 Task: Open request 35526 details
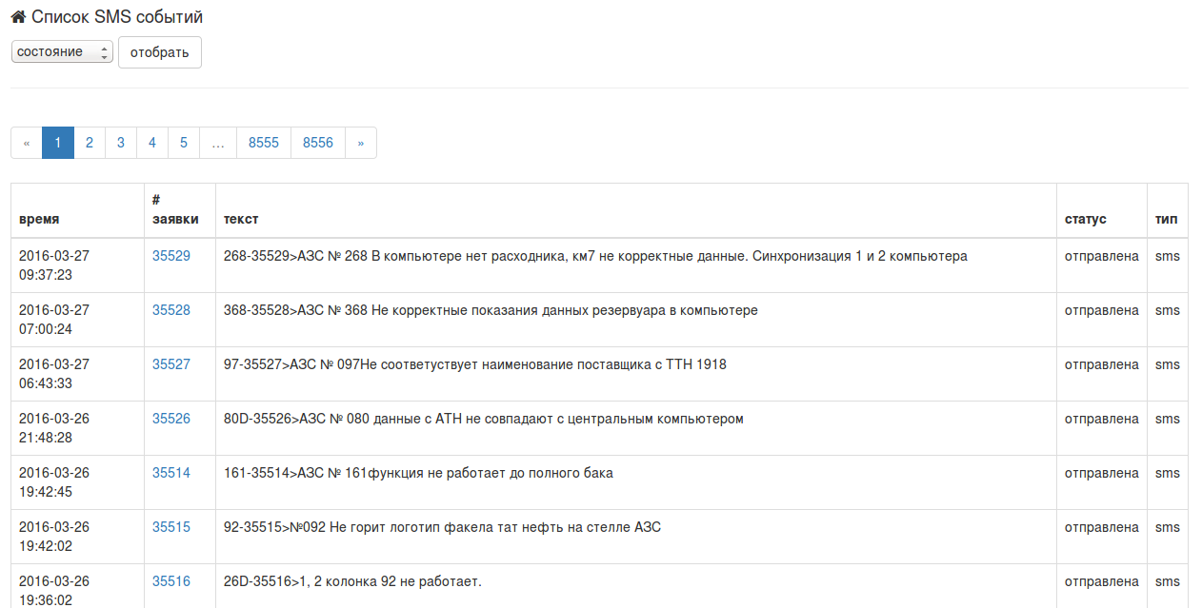coord(171,419)
